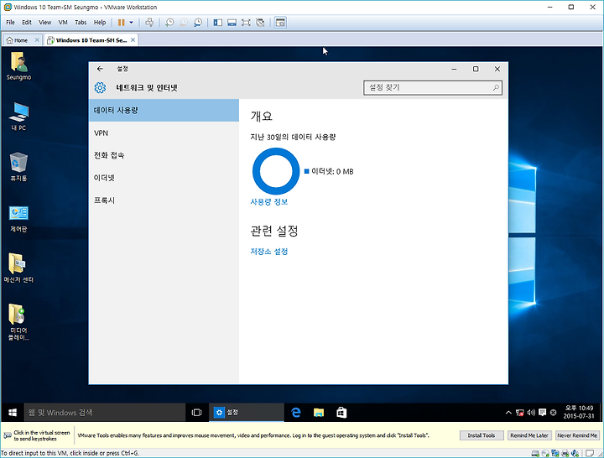
Task: Select 프록시 in the settings sidebar
Action: pyautogui.click(x=164, y=200)
